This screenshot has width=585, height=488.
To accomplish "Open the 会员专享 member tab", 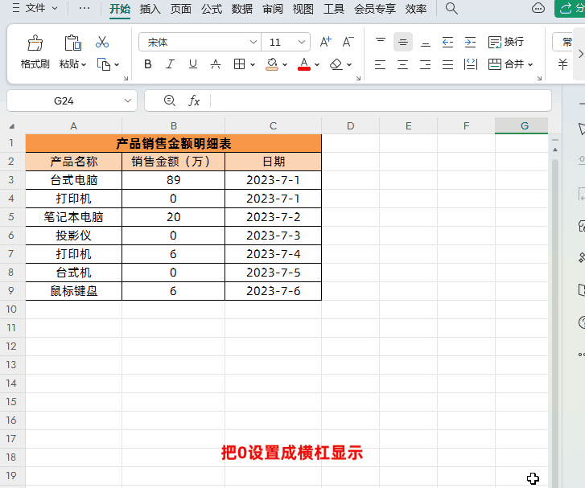I will [x=375, y=9].
